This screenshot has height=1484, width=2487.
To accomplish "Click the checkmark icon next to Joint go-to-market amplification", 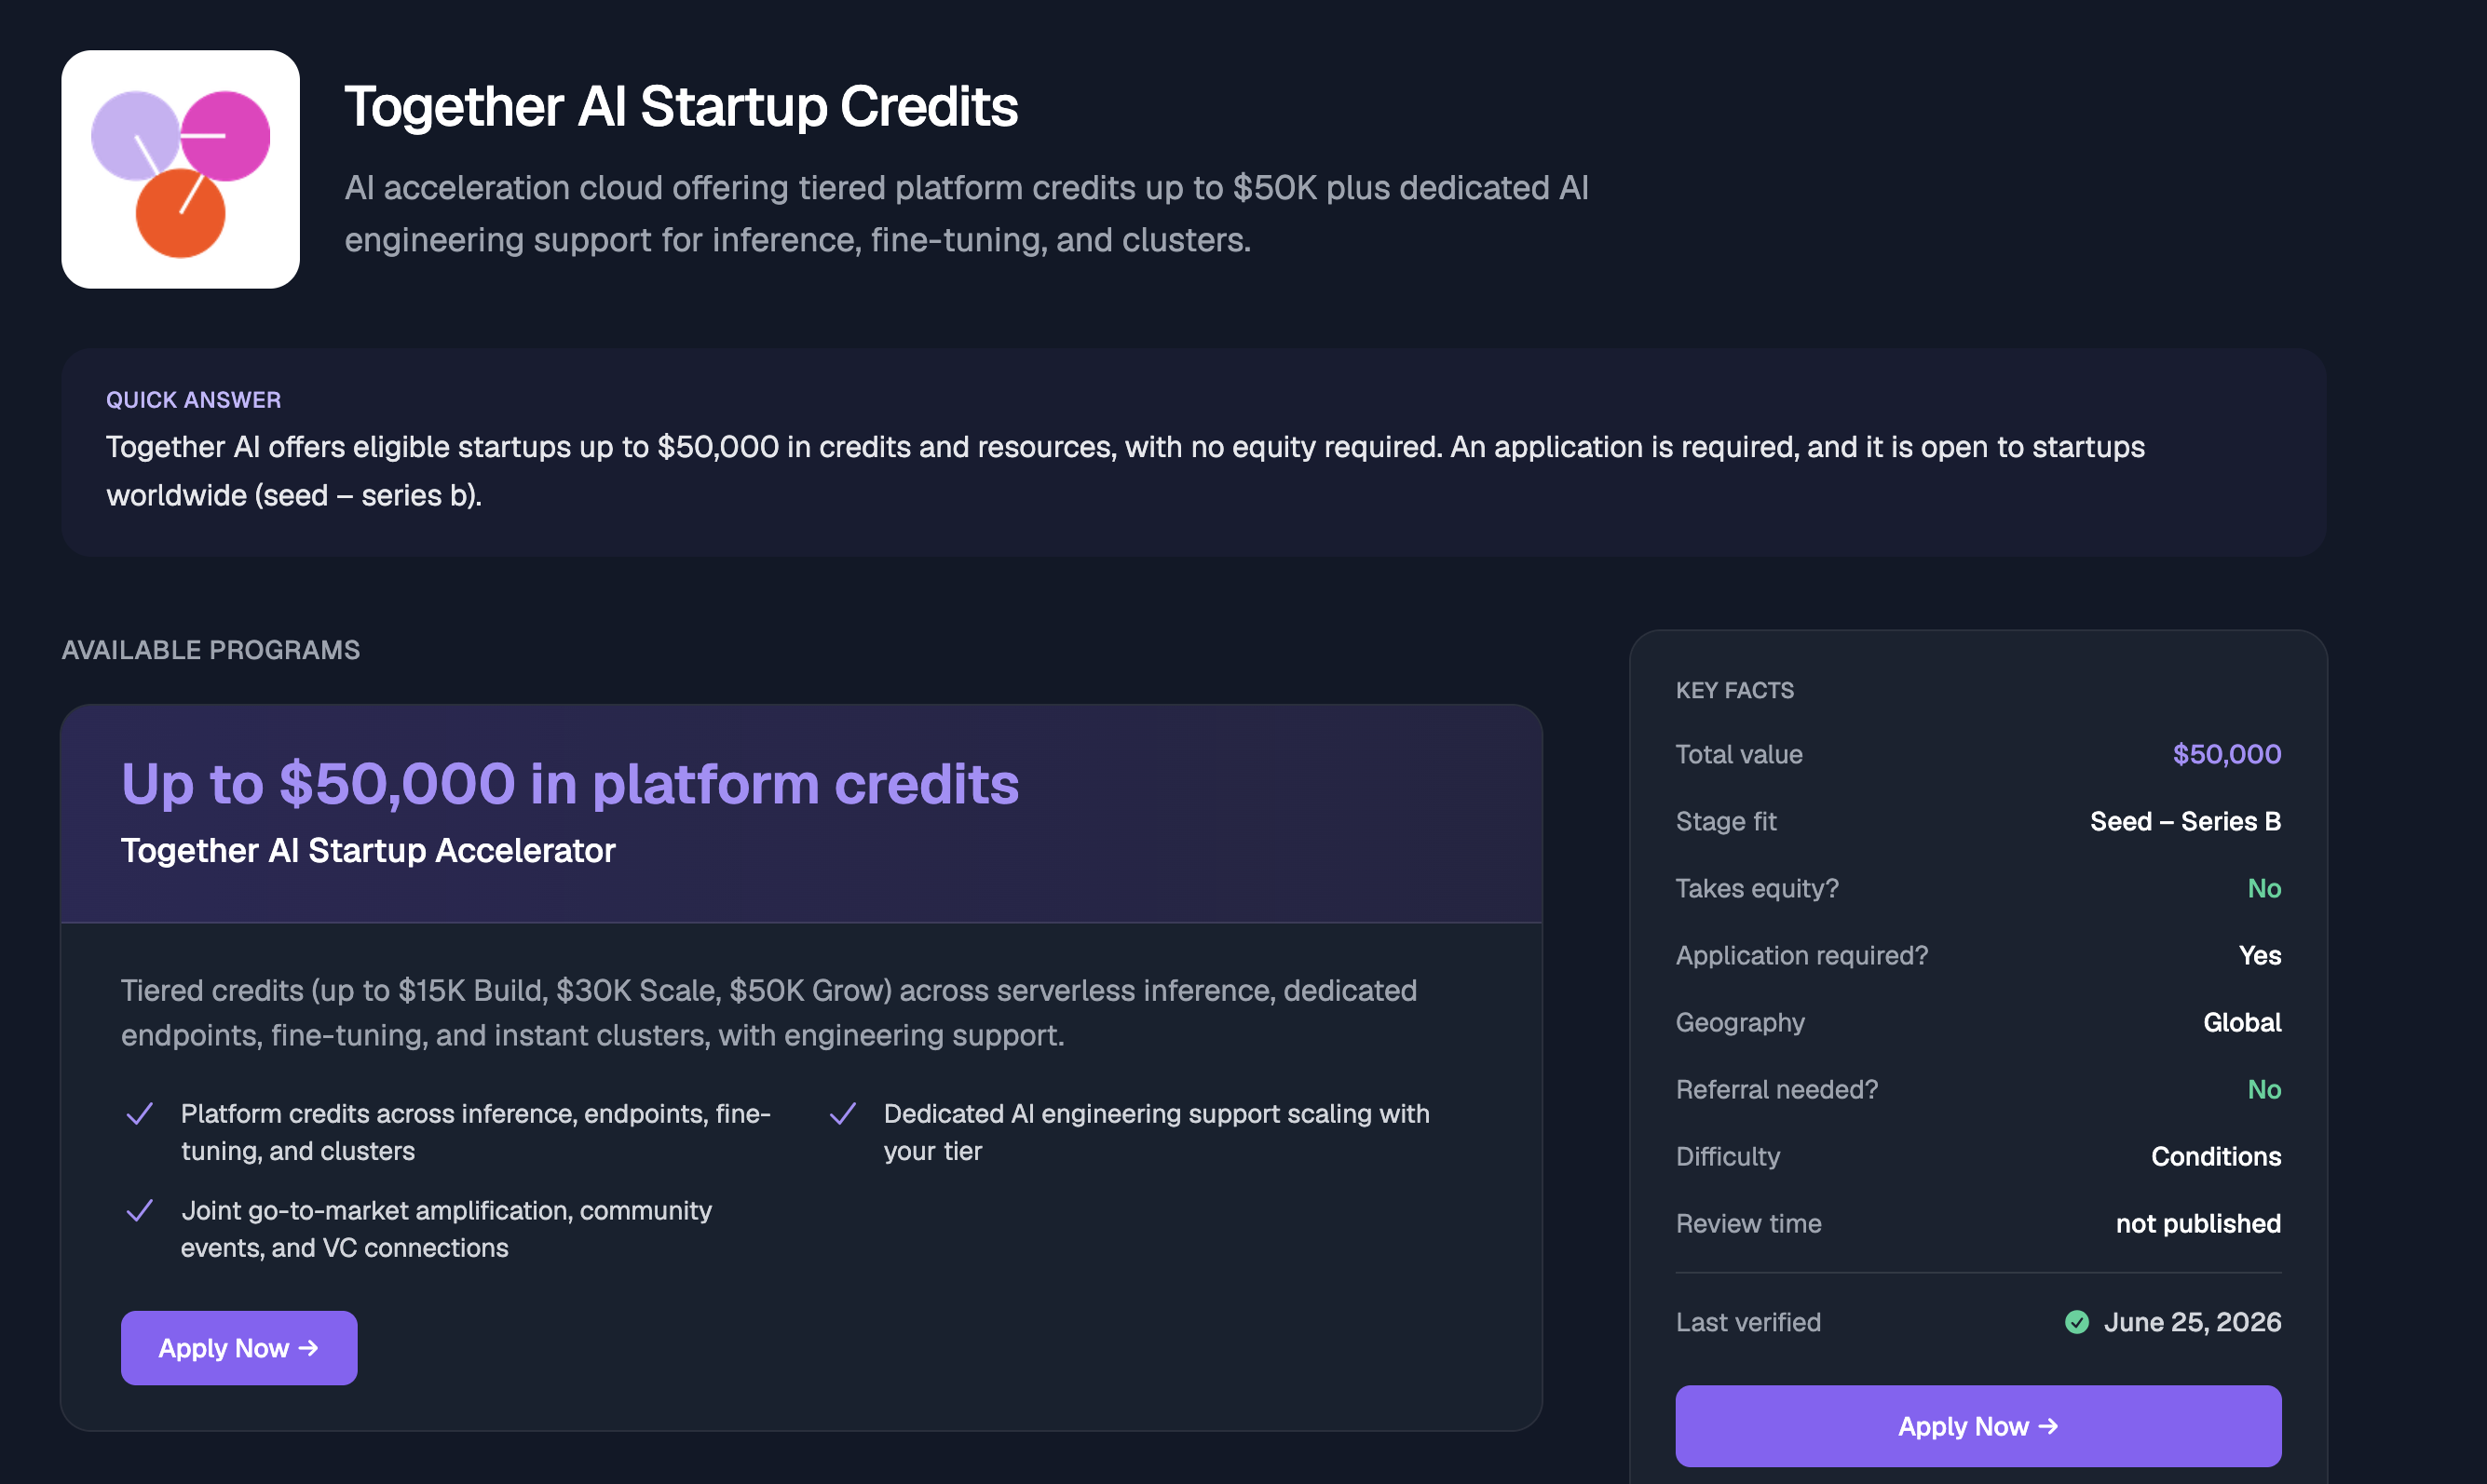I will [140, 1211].
